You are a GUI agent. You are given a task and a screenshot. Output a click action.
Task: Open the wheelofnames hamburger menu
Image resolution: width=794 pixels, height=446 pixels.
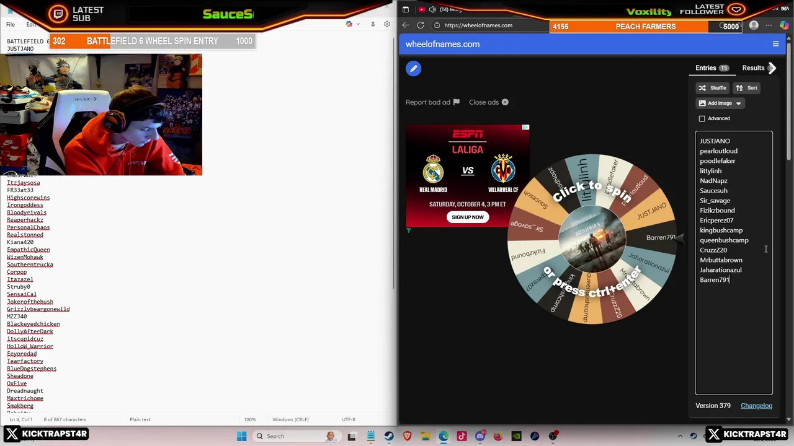775,44
